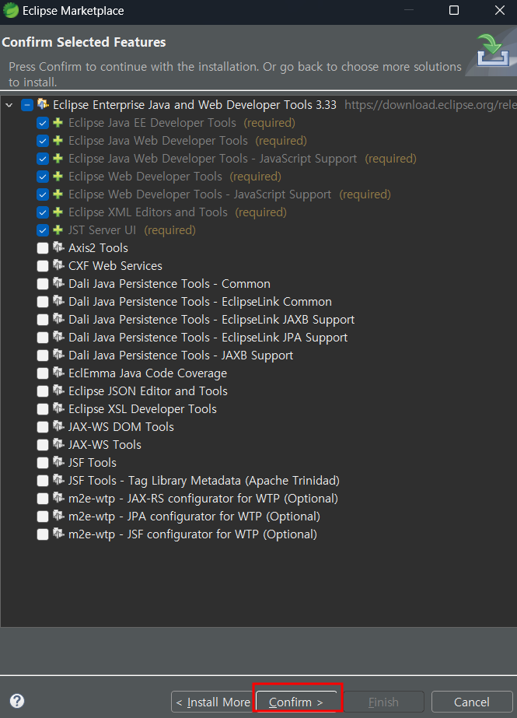Click the feature icon next to JSF Tools
This screenshot has height=718, width=517.
pyautogui.click(x=58, y=462)
